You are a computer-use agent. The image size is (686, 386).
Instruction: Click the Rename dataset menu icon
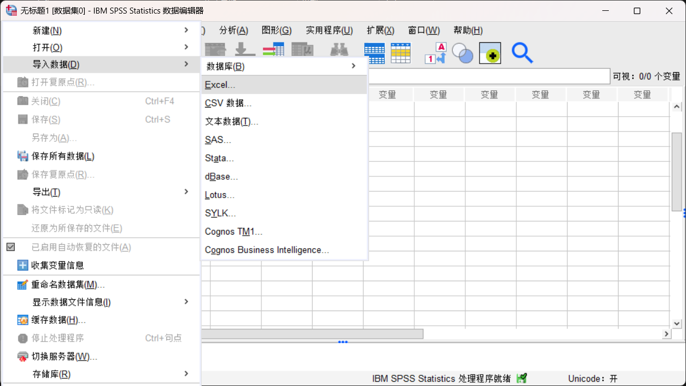[23, 284]
